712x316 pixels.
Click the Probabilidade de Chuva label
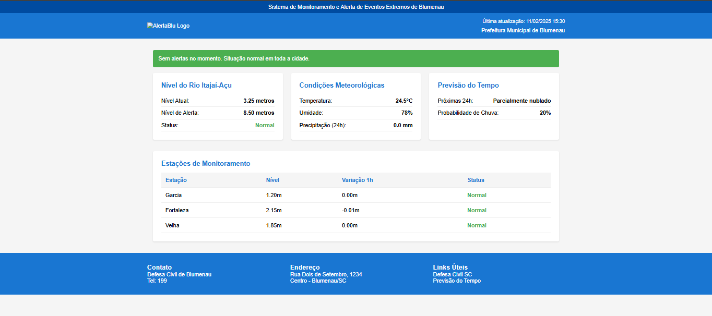pyautogui.click(x=468, y=113)
